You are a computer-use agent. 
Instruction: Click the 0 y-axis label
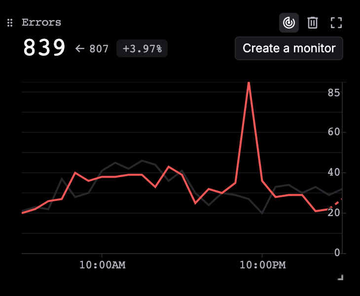(x=337, y=253)
